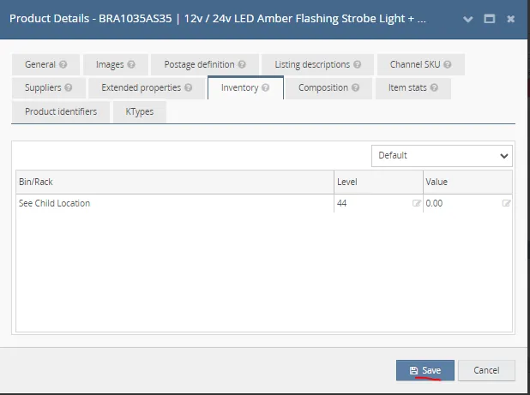The image size is (530, 395).
Task: Click the Cancel button
Action: 486,370
